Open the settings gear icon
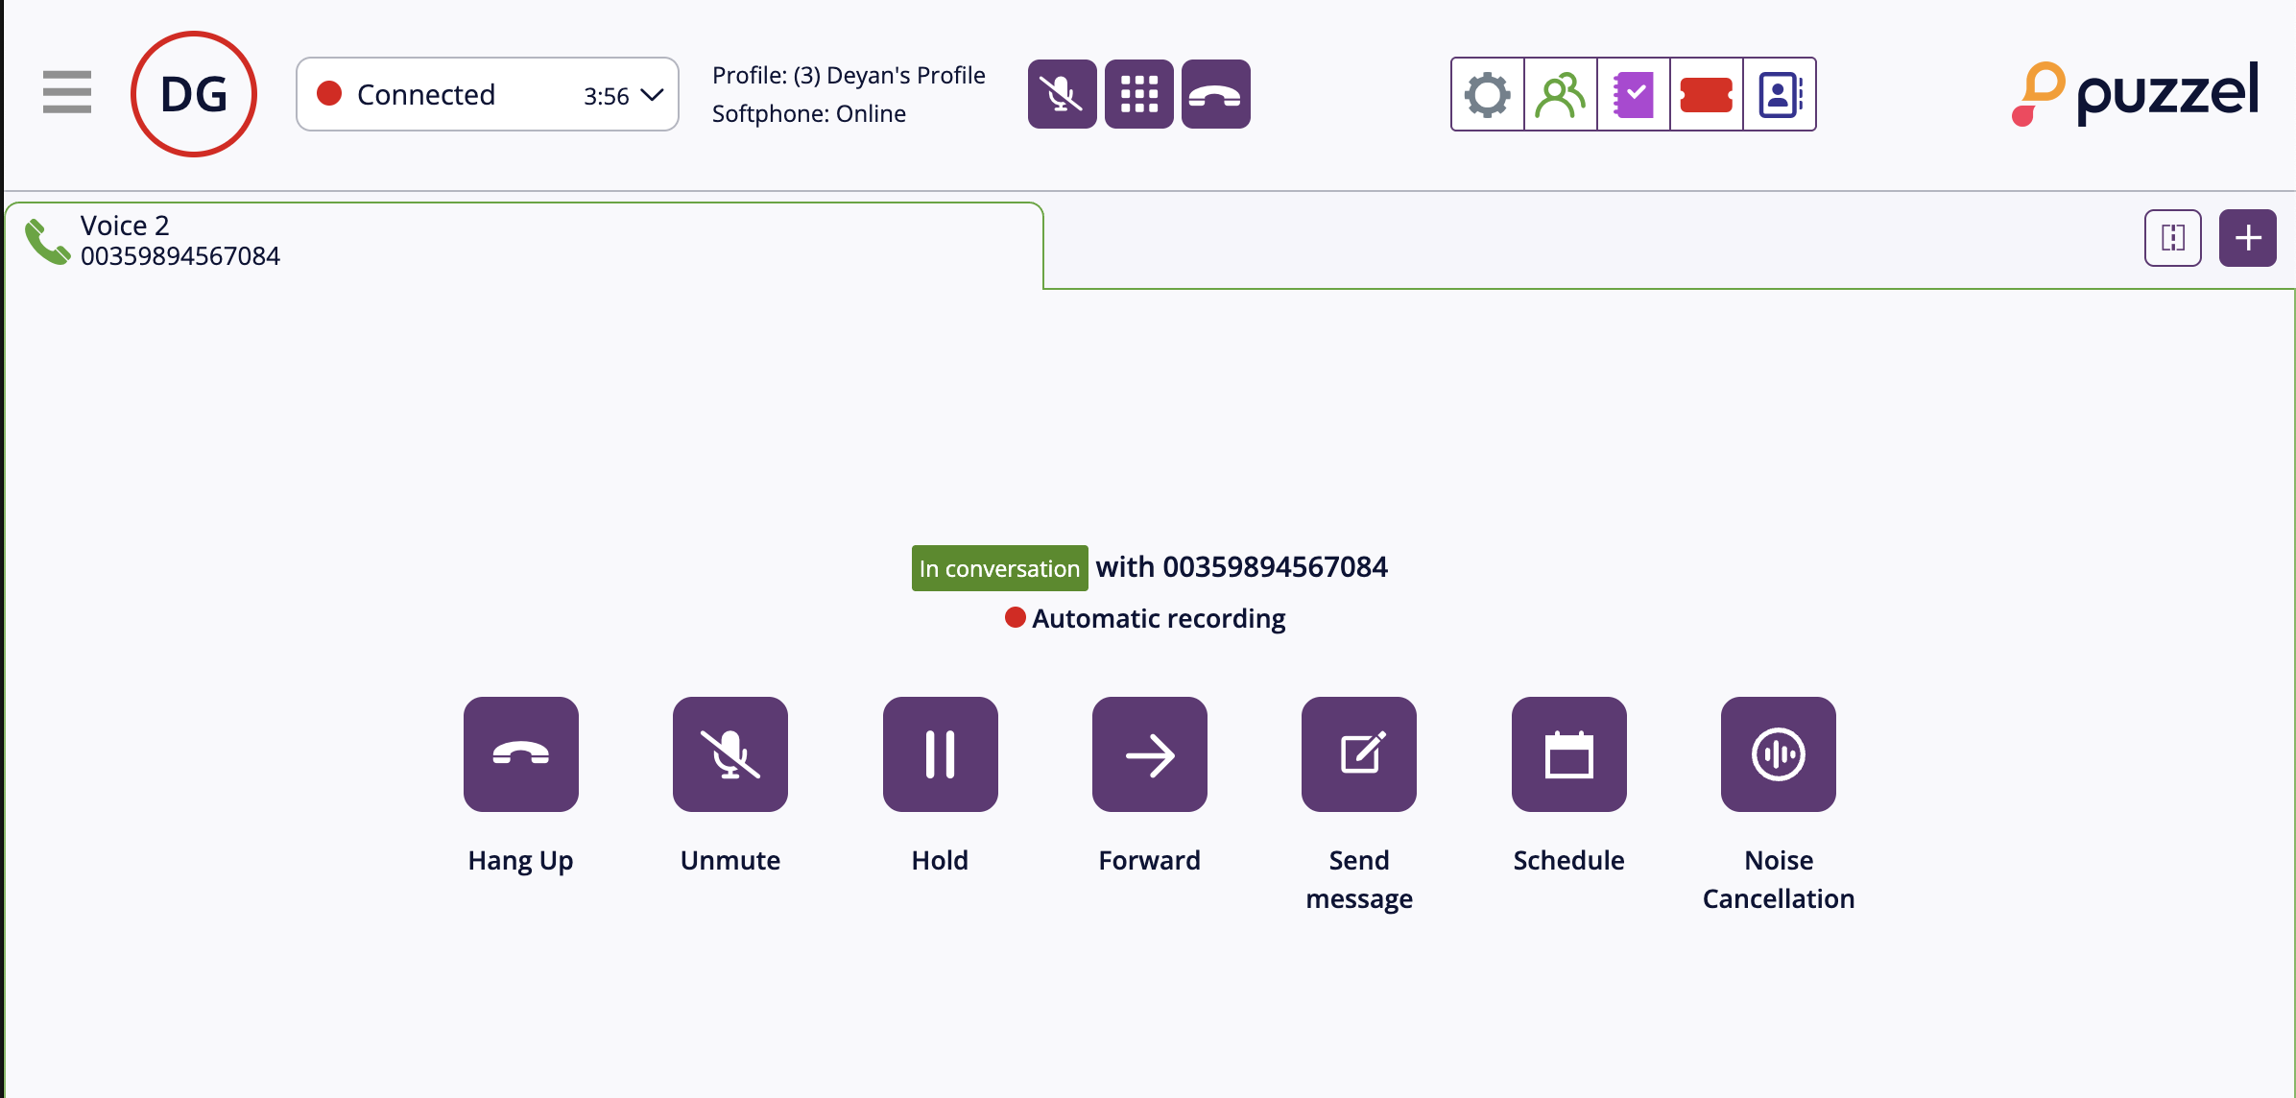Image resolution: width=2296 pixels, height=1098 pixels. click(1487, 94)
